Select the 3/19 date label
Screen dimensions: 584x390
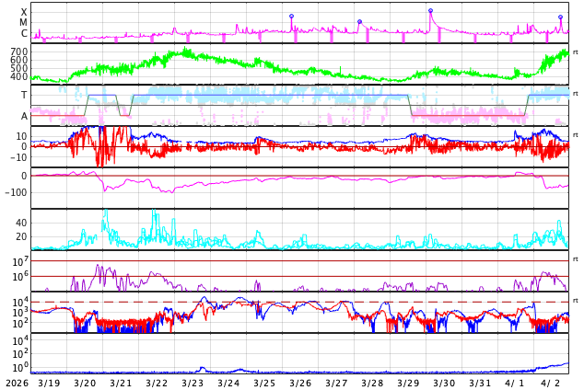pos(49,383)
